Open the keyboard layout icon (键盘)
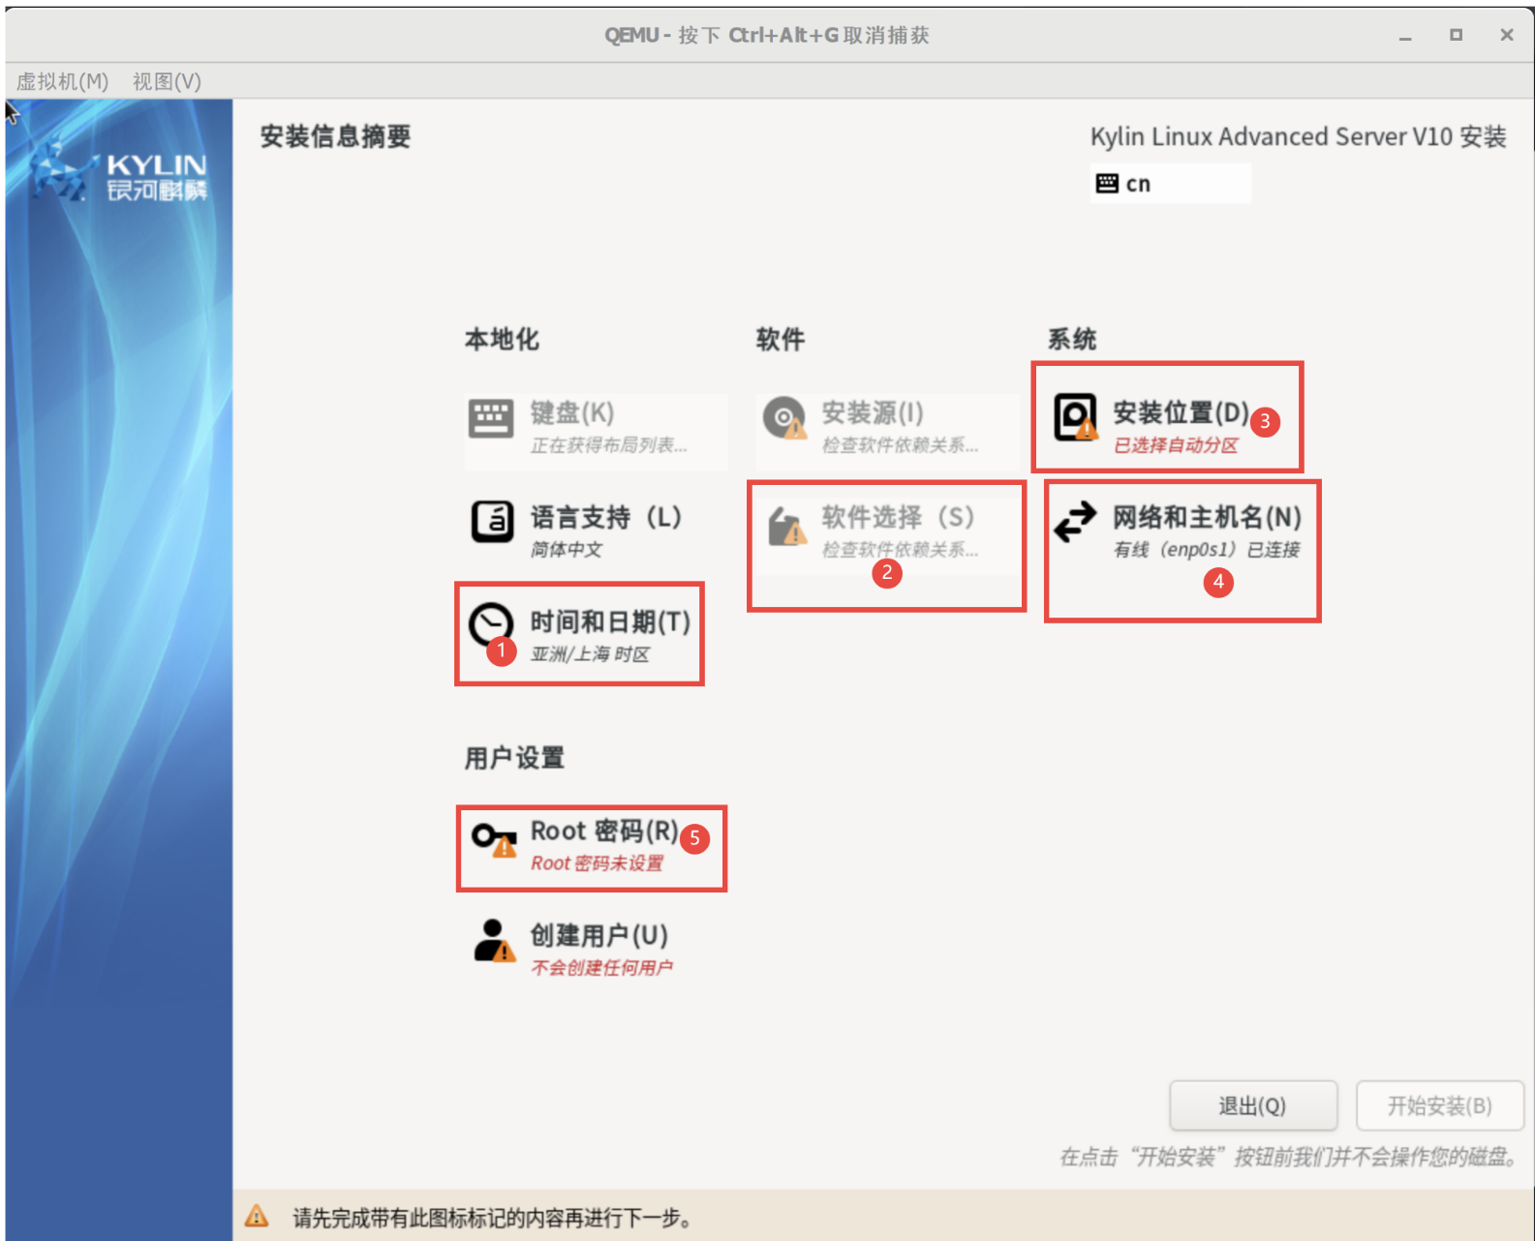1535x1241 pixels. pyautogui.click(x=491, y=418)
